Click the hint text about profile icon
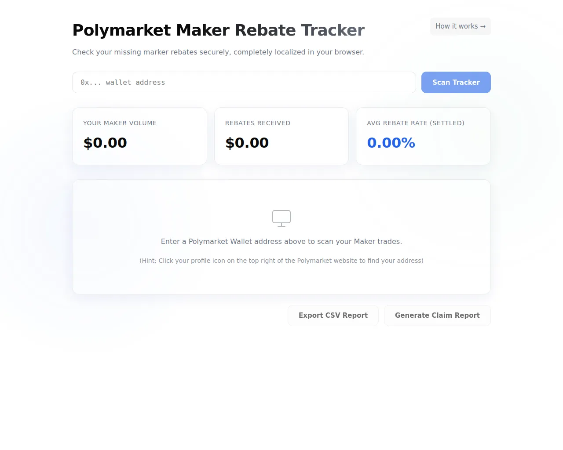563x450 pixels. tap(281, 261)
